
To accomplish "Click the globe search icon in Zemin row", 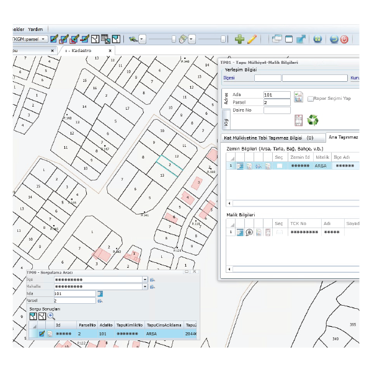I will point(259,166).
